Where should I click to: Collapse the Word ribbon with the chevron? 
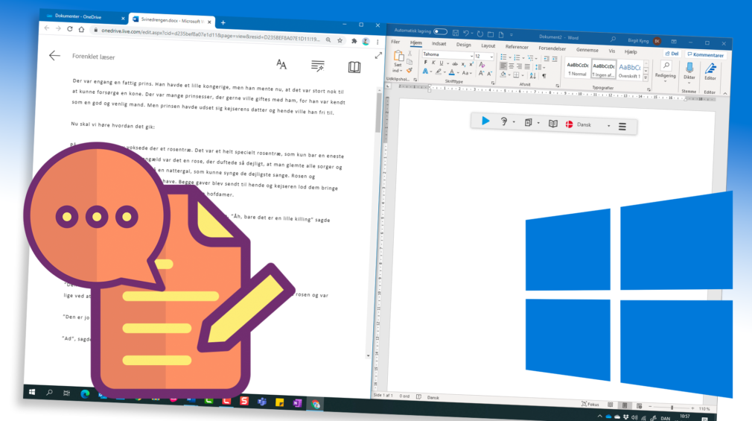pos(724,93)
